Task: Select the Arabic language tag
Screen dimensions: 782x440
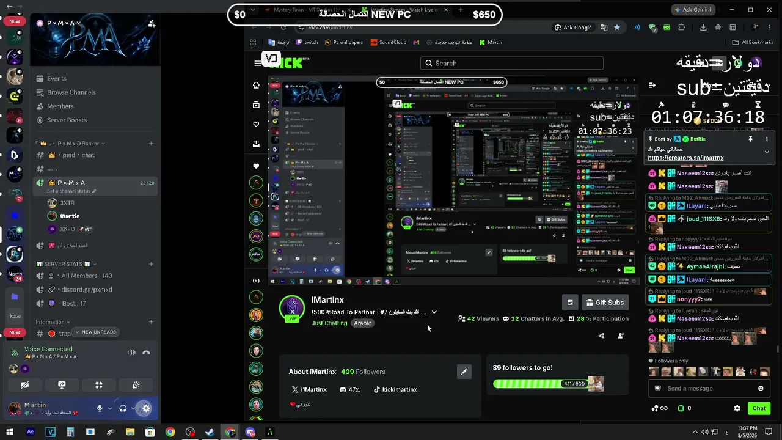Action: [x=362, y=323]
